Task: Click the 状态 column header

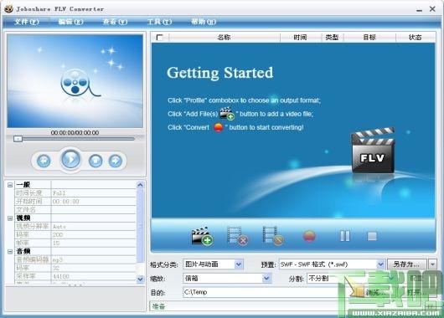Action: pyautogui.click(x=416, y=38)
